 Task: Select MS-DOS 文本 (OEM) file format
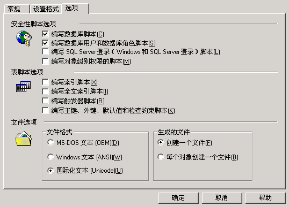coord(50,142)
